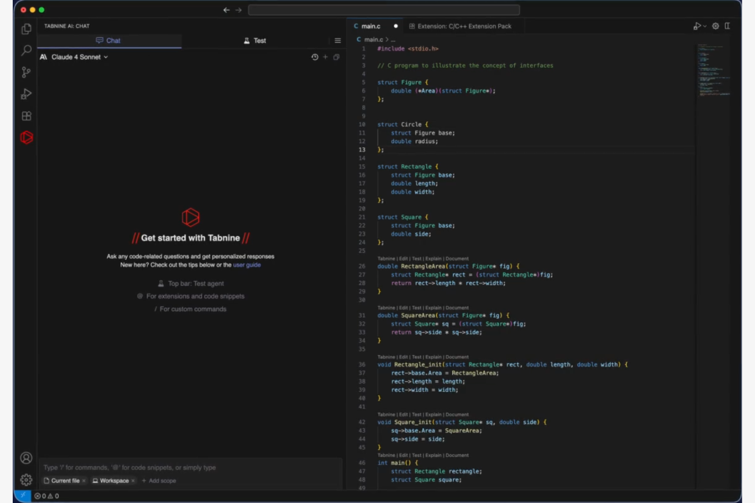Image resolution: width=755 pixels, height=503 pixels.
Task: Click Explain above the RectangleArea function
Action: [x=433, y=258]
